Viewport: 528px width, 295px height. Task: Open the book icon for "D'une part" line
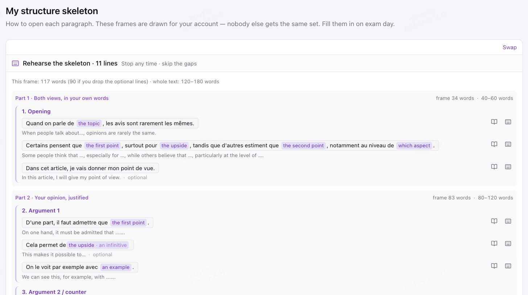494,221
